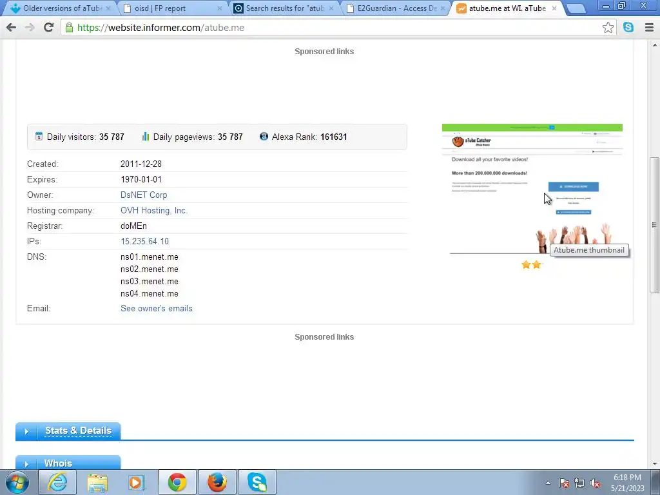Click See owner's emails link
The image size is (660, 495).
156,308
